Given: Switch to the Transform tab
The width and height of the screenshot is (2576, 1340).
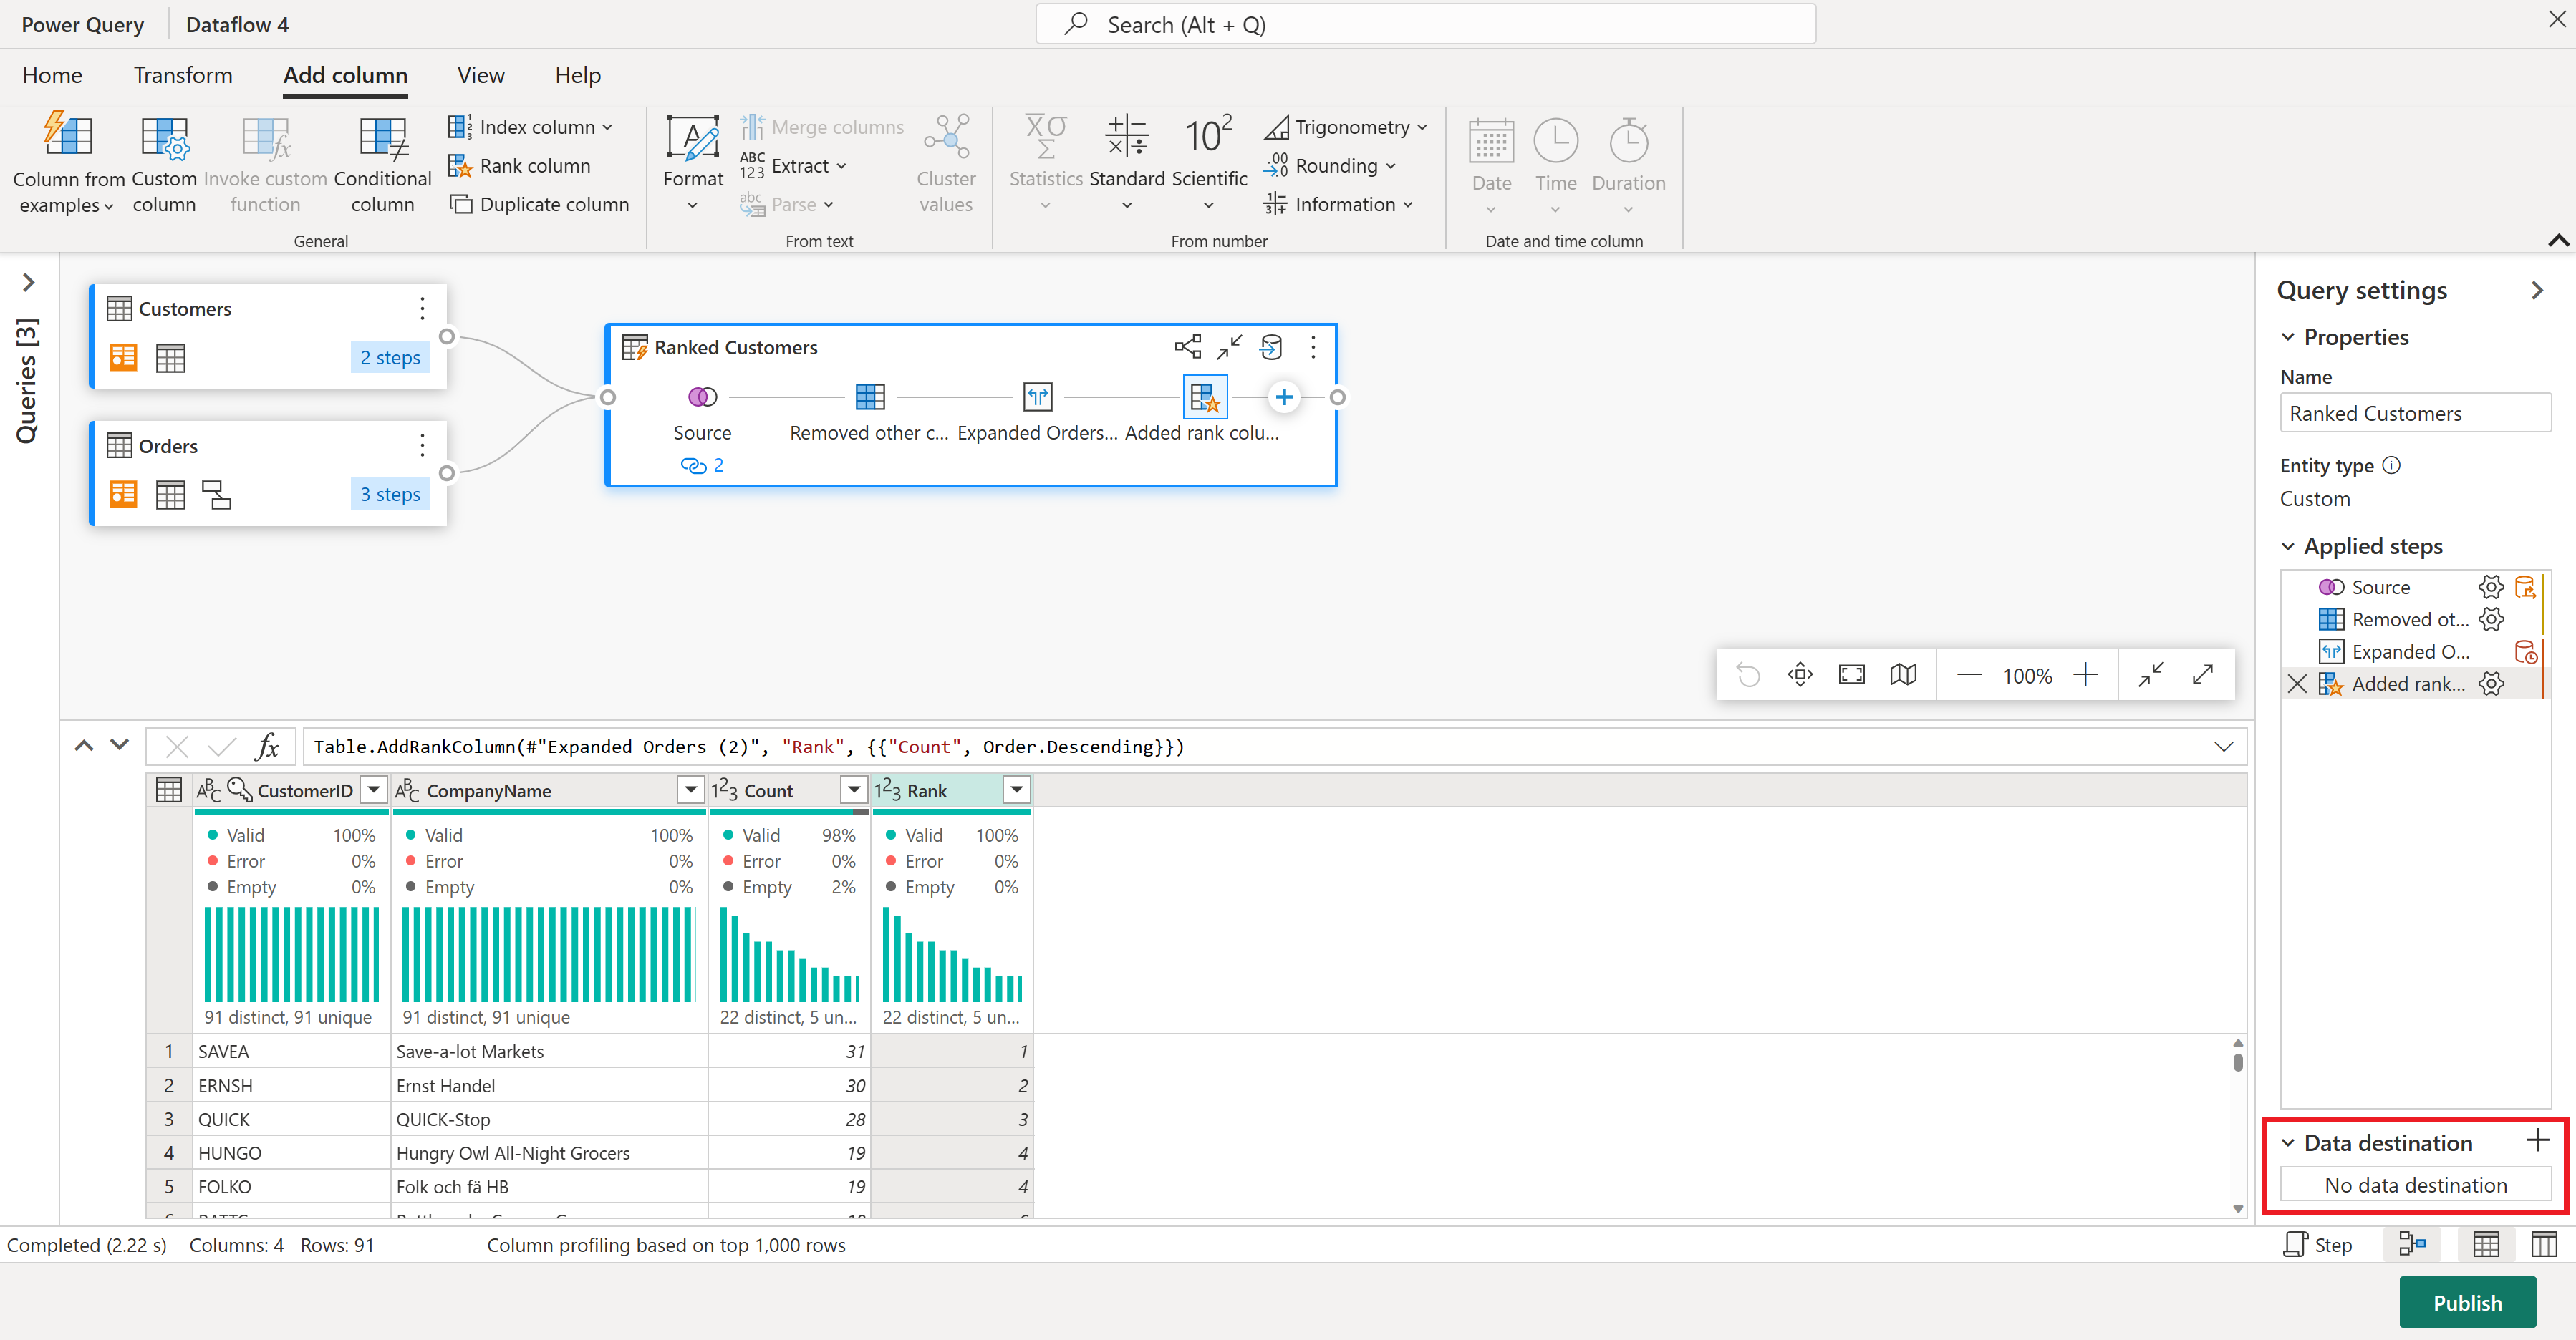Looking at the screenshot, I should [183, 75].
